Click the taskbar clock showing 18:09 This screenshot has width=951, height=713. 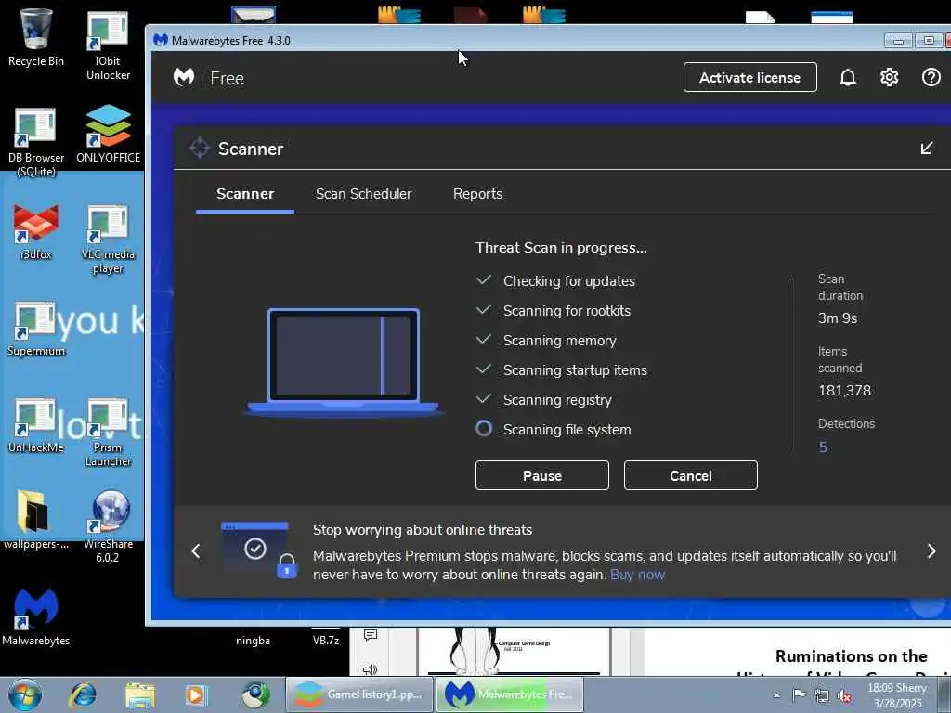pos(897,695)
